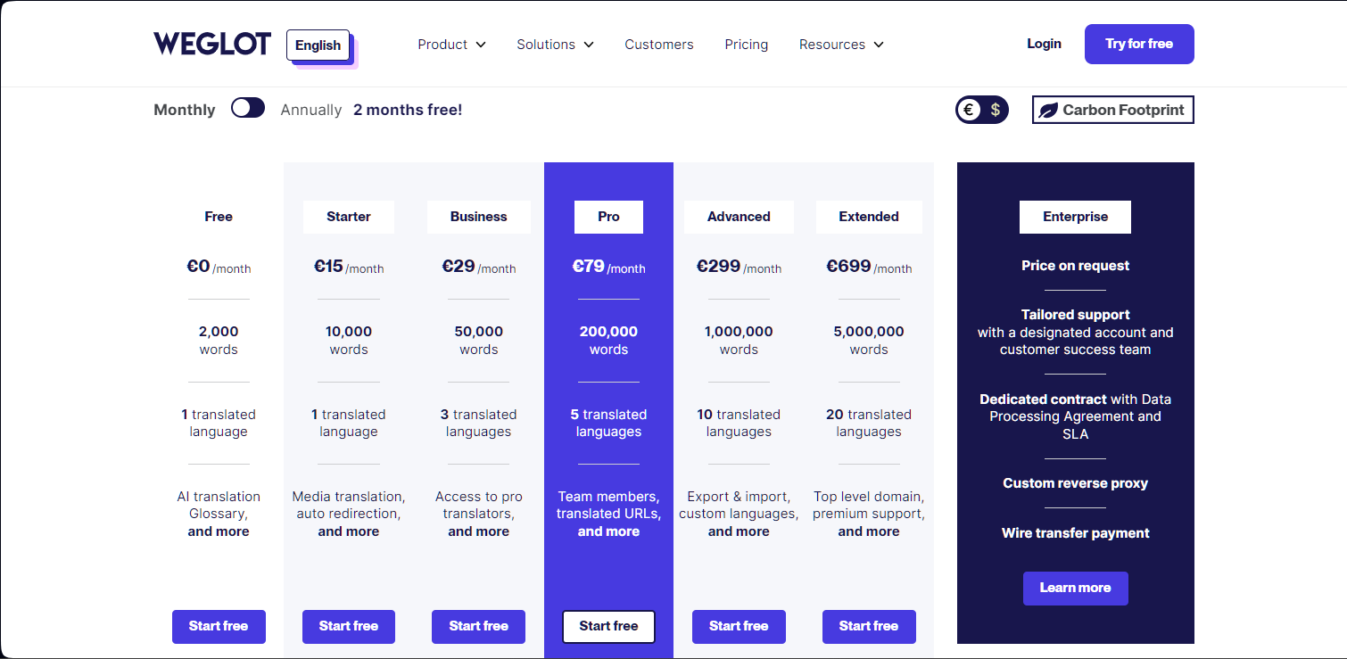Click 'Price on request' in Enterprise
This screenshot has width=1347, height=659.
pyautogui.click(x=1075, y=266)
